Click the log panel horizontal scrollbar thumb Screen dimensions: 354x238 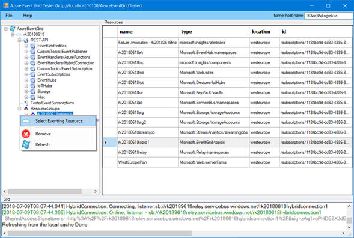(x=100, y=233)
